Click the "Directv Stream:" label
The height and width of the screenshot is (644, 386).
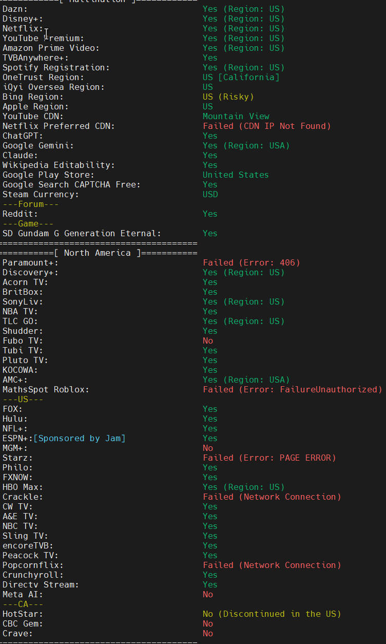41,584
